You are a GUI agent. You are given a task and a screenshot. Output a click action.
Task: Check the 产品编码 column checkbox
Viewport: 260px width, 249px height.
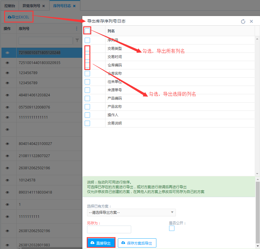click(87, 98)
